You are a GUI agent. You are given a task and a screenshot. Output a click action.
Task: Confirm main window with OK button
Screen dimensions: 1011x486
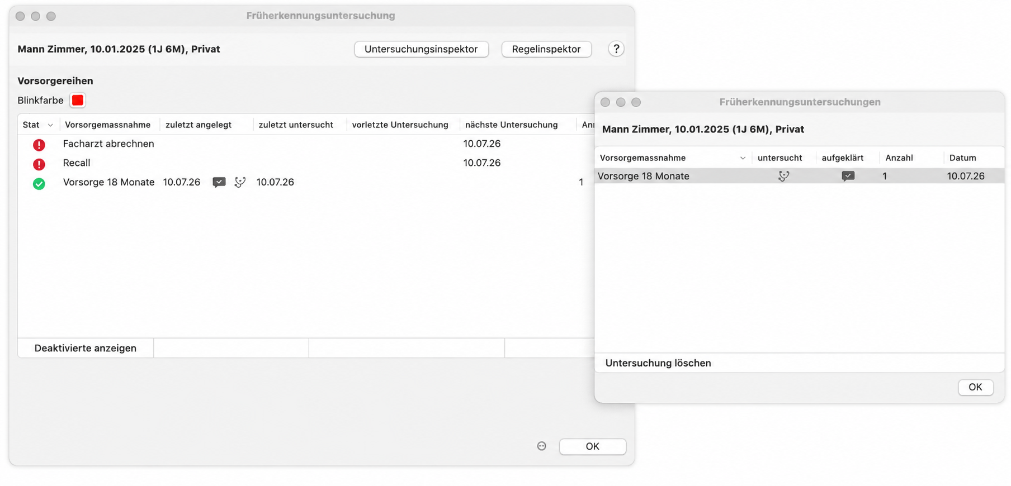(592, 446)
